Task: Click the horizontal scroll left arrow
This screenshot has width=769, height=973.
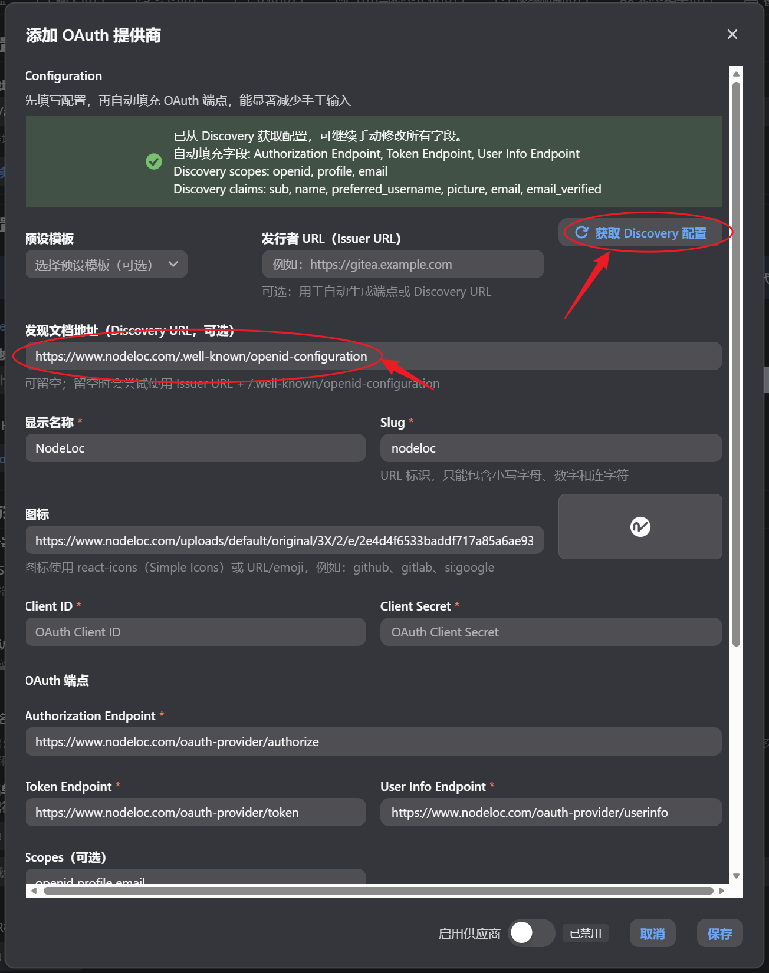Action: 34,890
